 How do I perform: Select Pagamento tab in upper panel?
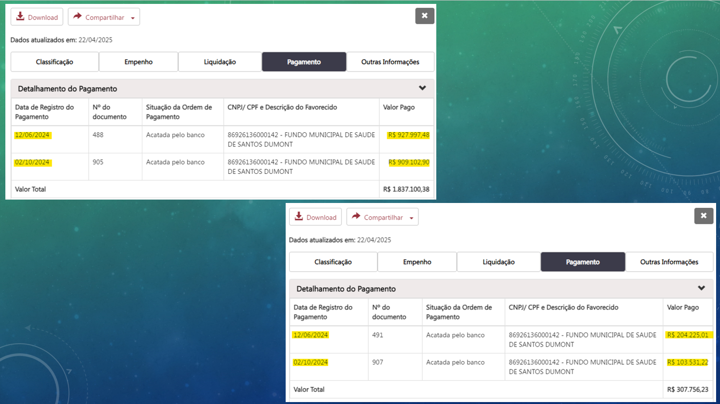304,62
